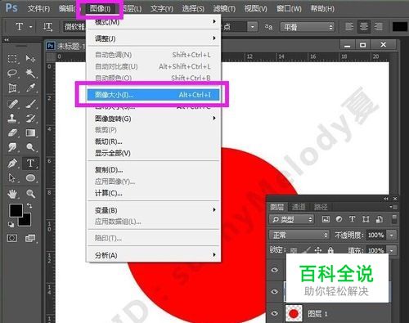Image resolution: width=409 pixels, height=323 pixels.
Task: Filter layers by smart object icon
Action: click(379, 219)
